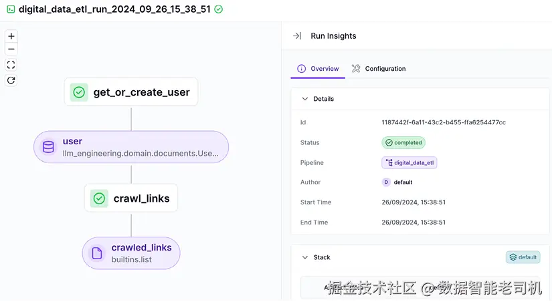Select the user artifact node

point(131,147)
